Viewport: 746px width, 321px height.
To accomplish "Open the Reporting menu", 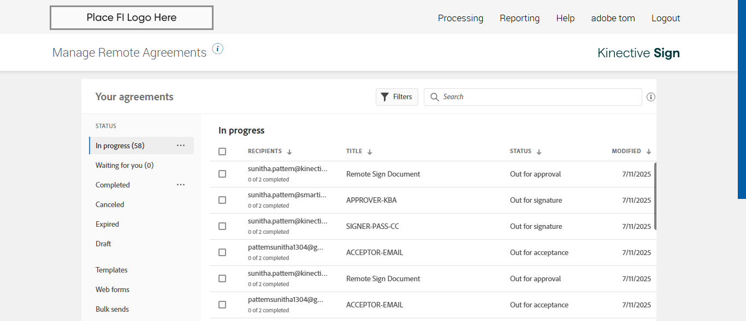I will (x=519, y=18).
